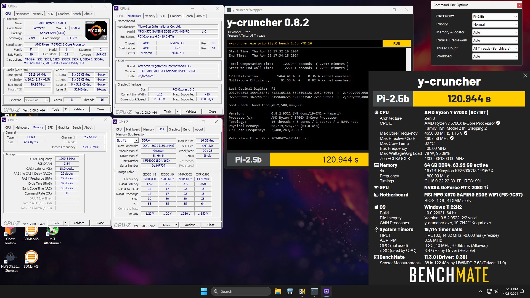Launch the HWBOT shortcut desktop icon
This screenshot has width=530, height=298.
click(x=10, y=262)
